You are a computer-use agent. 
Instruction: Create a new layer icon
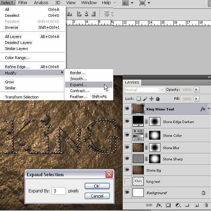pyautogui.click(x=197, y=205)
